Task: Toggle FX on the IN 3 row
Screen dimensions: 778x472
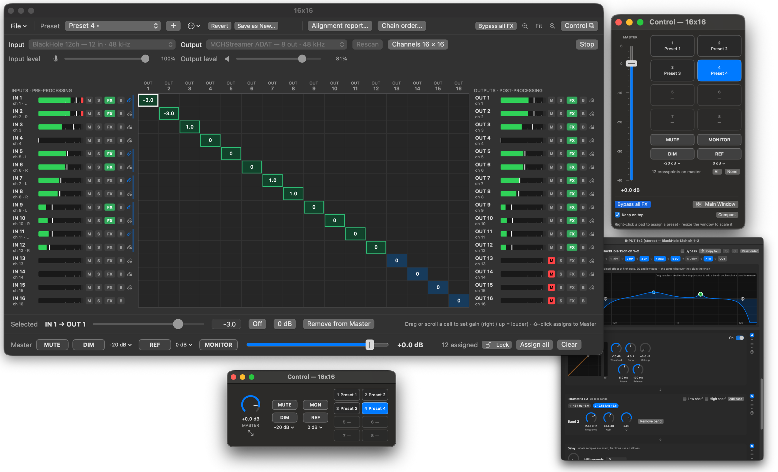Action: 110,127
